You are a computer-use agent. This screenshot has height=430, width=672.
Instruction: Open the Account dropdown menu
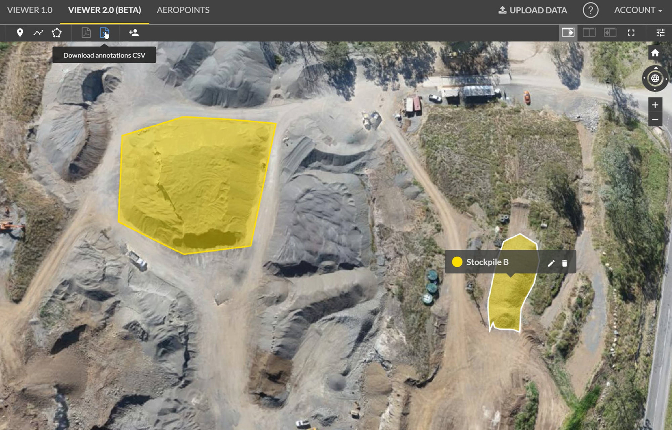[x=638, y=10]
